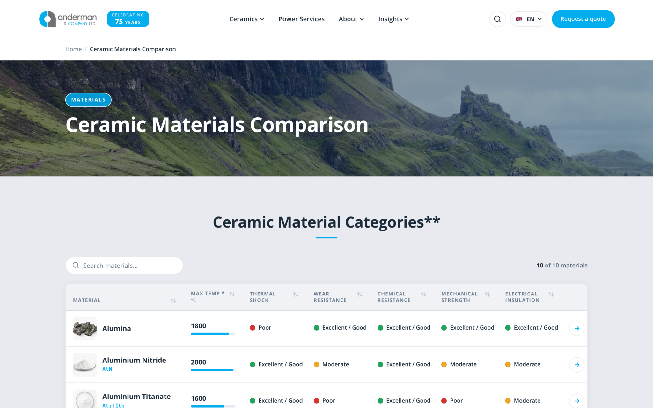This screenshot has height=408, width=653.
Task: Open the EN language selector
Action: pyautogui.click(x=529, y=19)
